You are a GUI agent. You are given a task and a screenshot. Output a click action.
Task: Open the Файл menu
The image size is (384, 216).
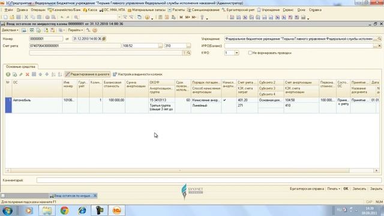point(9,10)
